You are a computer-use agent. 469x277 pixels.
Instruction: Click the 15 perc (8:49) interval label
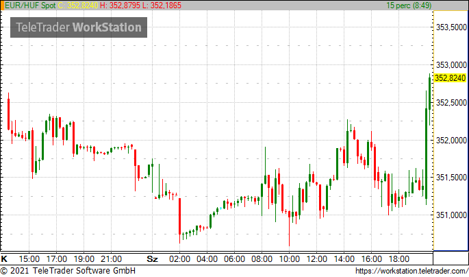tap(409, 5)
